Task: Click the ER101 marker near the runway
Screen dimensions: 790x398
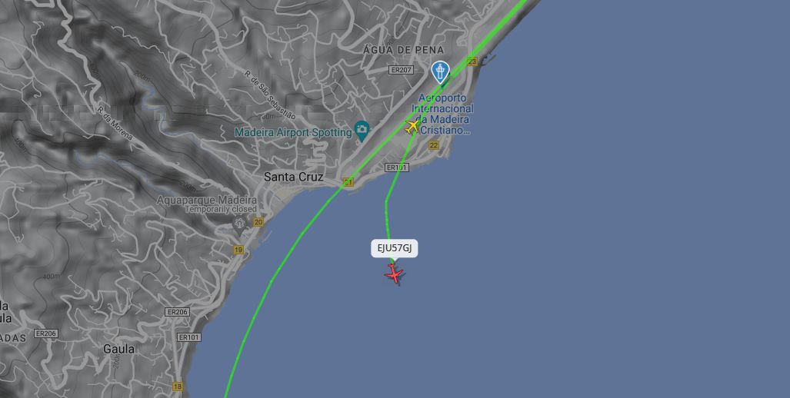Action: point(397,167)
